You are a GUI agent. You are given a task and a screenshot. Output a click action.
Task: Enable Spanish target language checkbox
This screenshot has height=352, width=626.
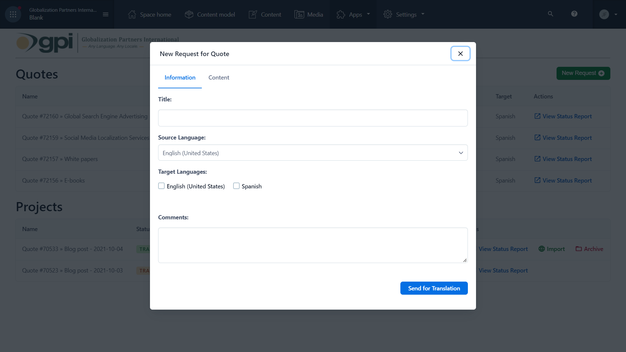(236, 186)
